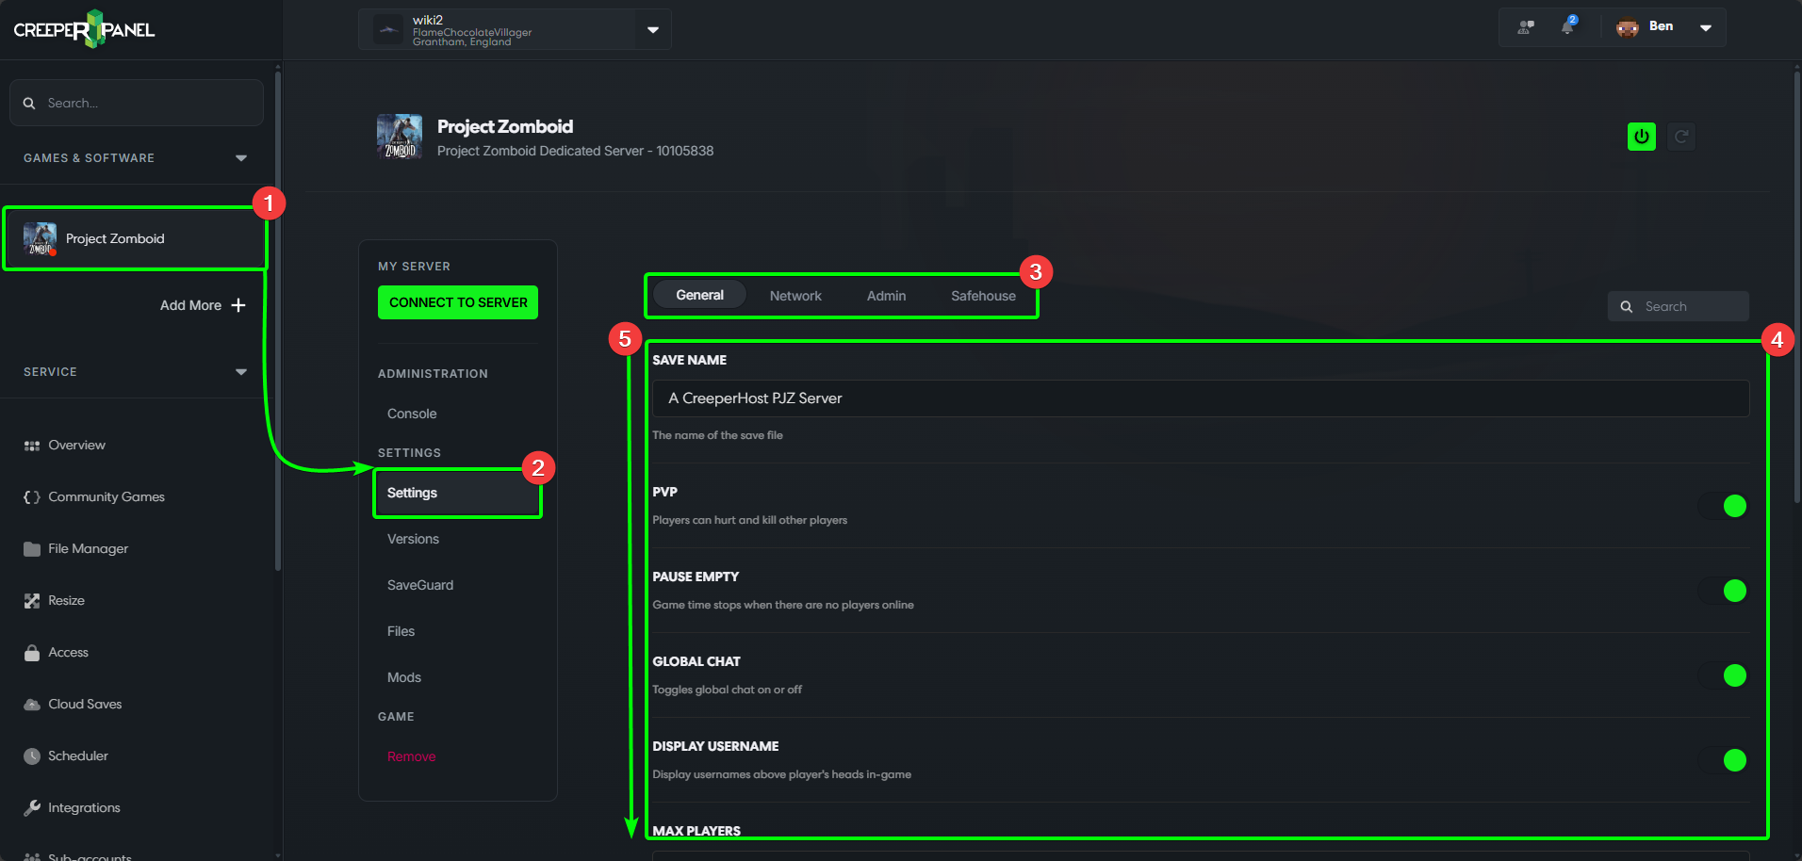Click the sidebar Search input
The height and width of the screenshot is (861, 1802).
137,103
